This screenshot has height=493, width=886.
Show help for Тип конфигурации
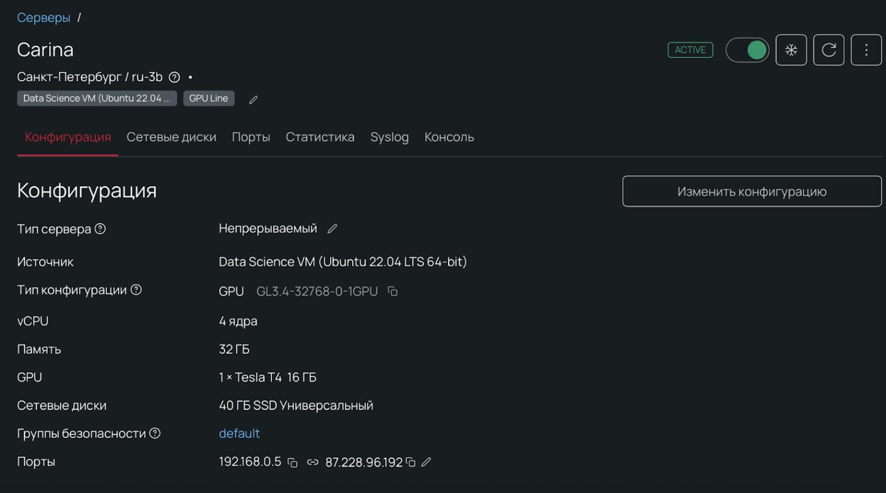(136, 290)
